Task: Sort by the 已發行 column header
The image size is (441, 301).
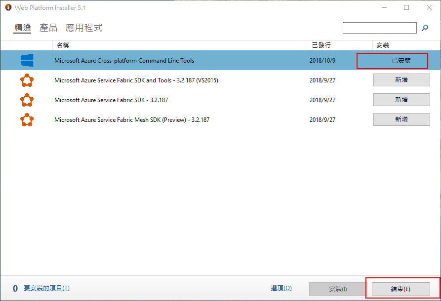Action: 340,45
